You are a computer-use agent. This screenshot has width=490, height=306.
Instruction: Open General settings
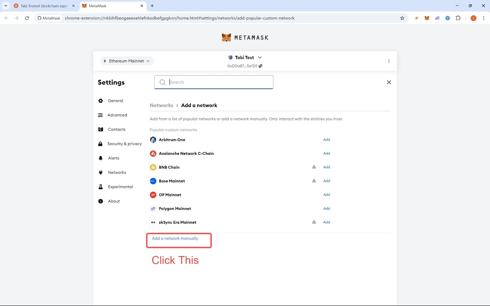tap(115, 101)
